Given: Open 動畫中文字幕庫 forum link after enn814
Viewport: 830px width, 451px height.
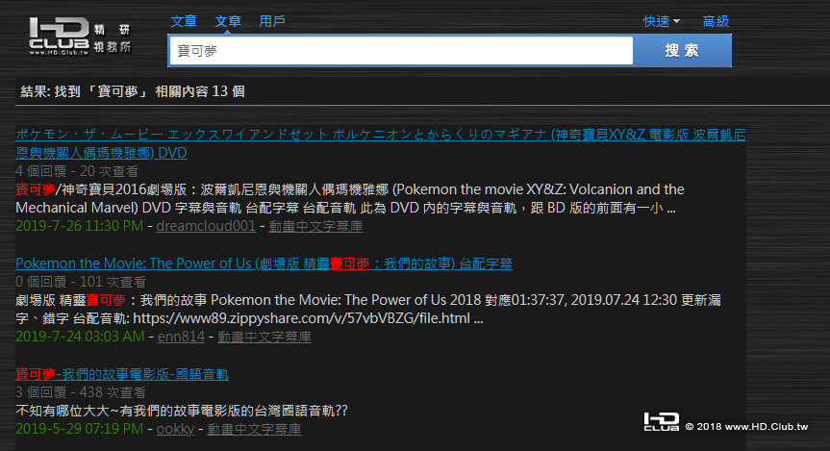Looking at the screenshot, I should tap(264, 337).
